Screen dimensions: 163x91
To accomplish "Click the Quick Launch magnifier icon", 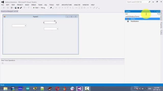I will tap(150, 2).
